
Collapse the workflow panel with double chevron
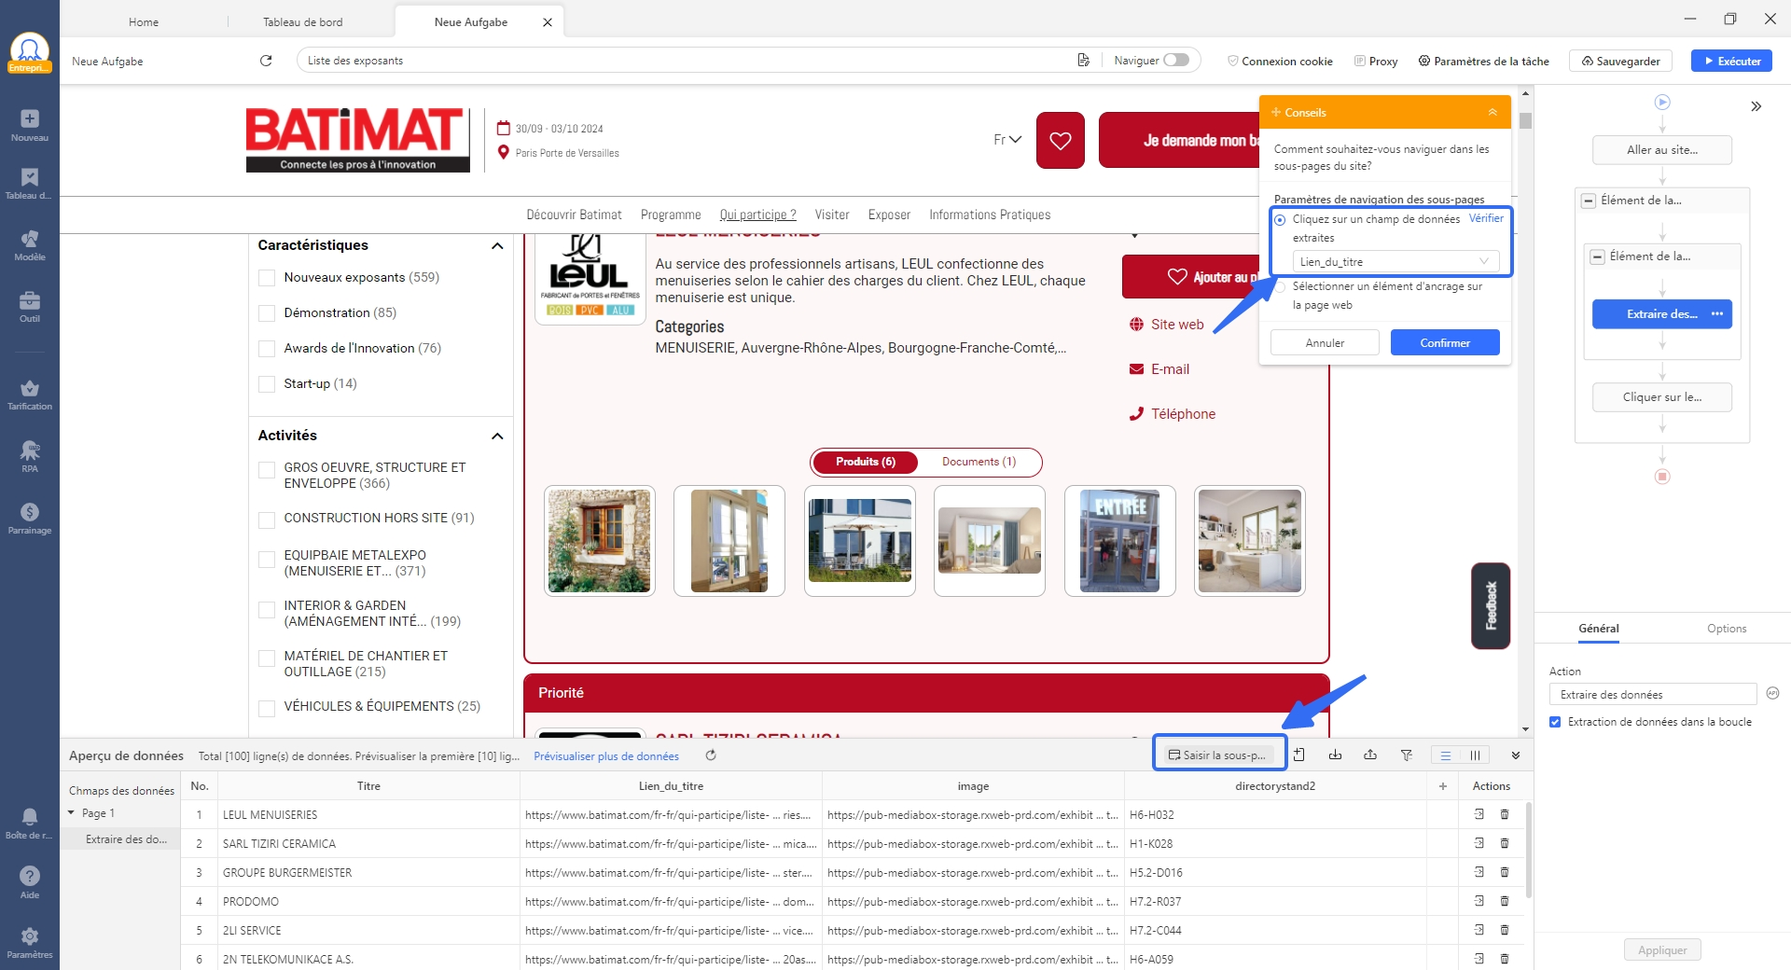click(1756, 106)
